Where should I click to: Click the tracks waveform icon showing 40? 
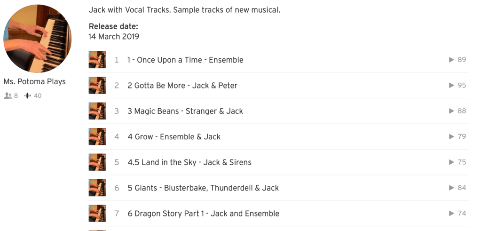click(28, 96)
